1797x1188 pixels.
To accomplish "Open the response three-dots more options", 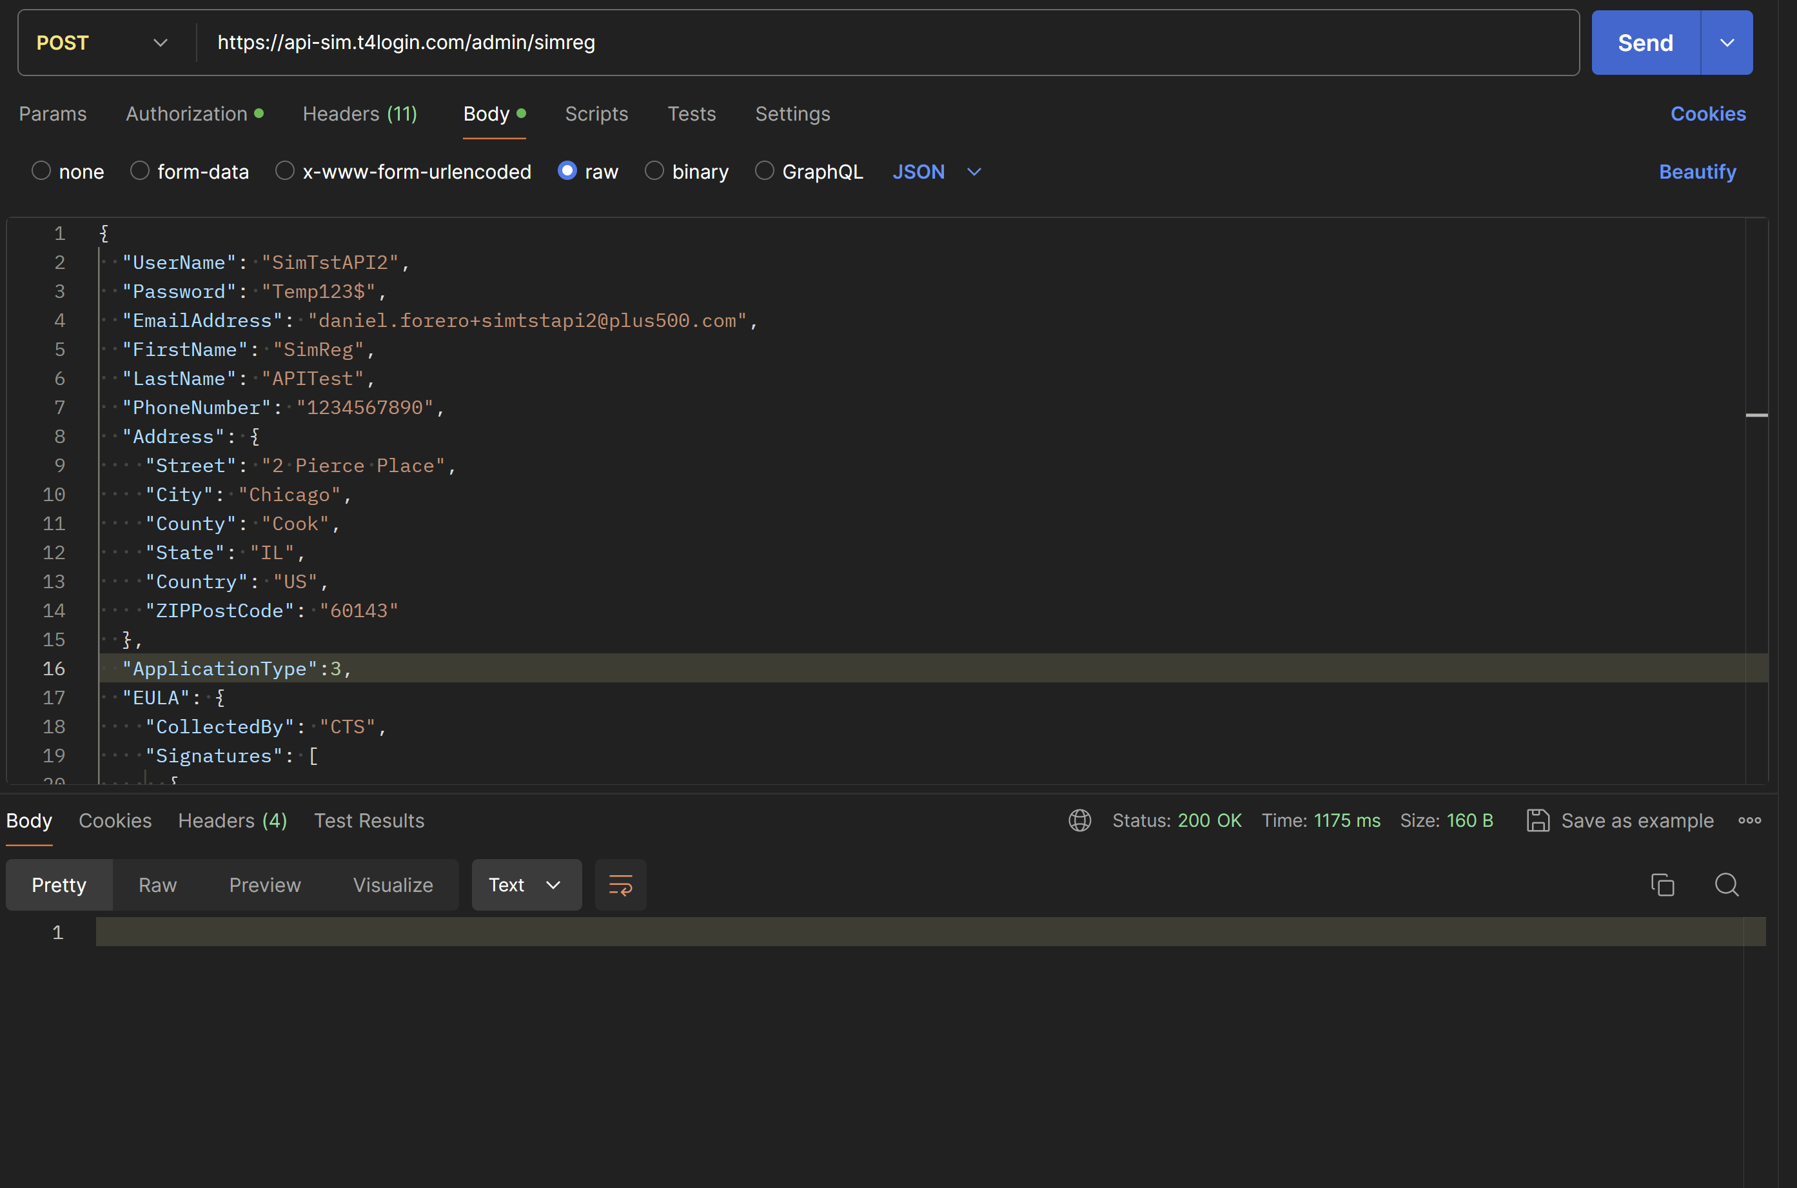I will 1749,820.
